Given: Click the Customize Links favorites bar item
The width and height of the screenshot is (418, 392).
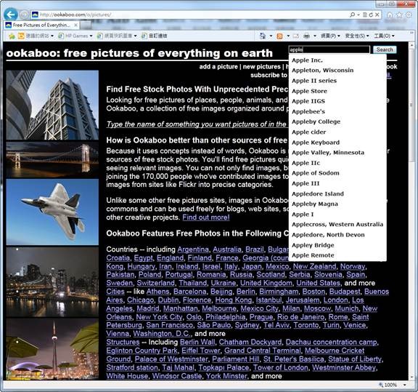Looking at the screenshot, I should click(x=154, y=36).
